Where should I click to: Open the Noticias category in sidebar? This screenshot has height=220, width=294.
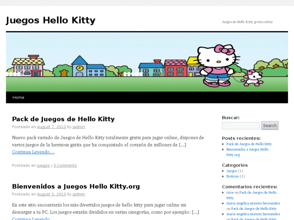(x=233, y=176)
